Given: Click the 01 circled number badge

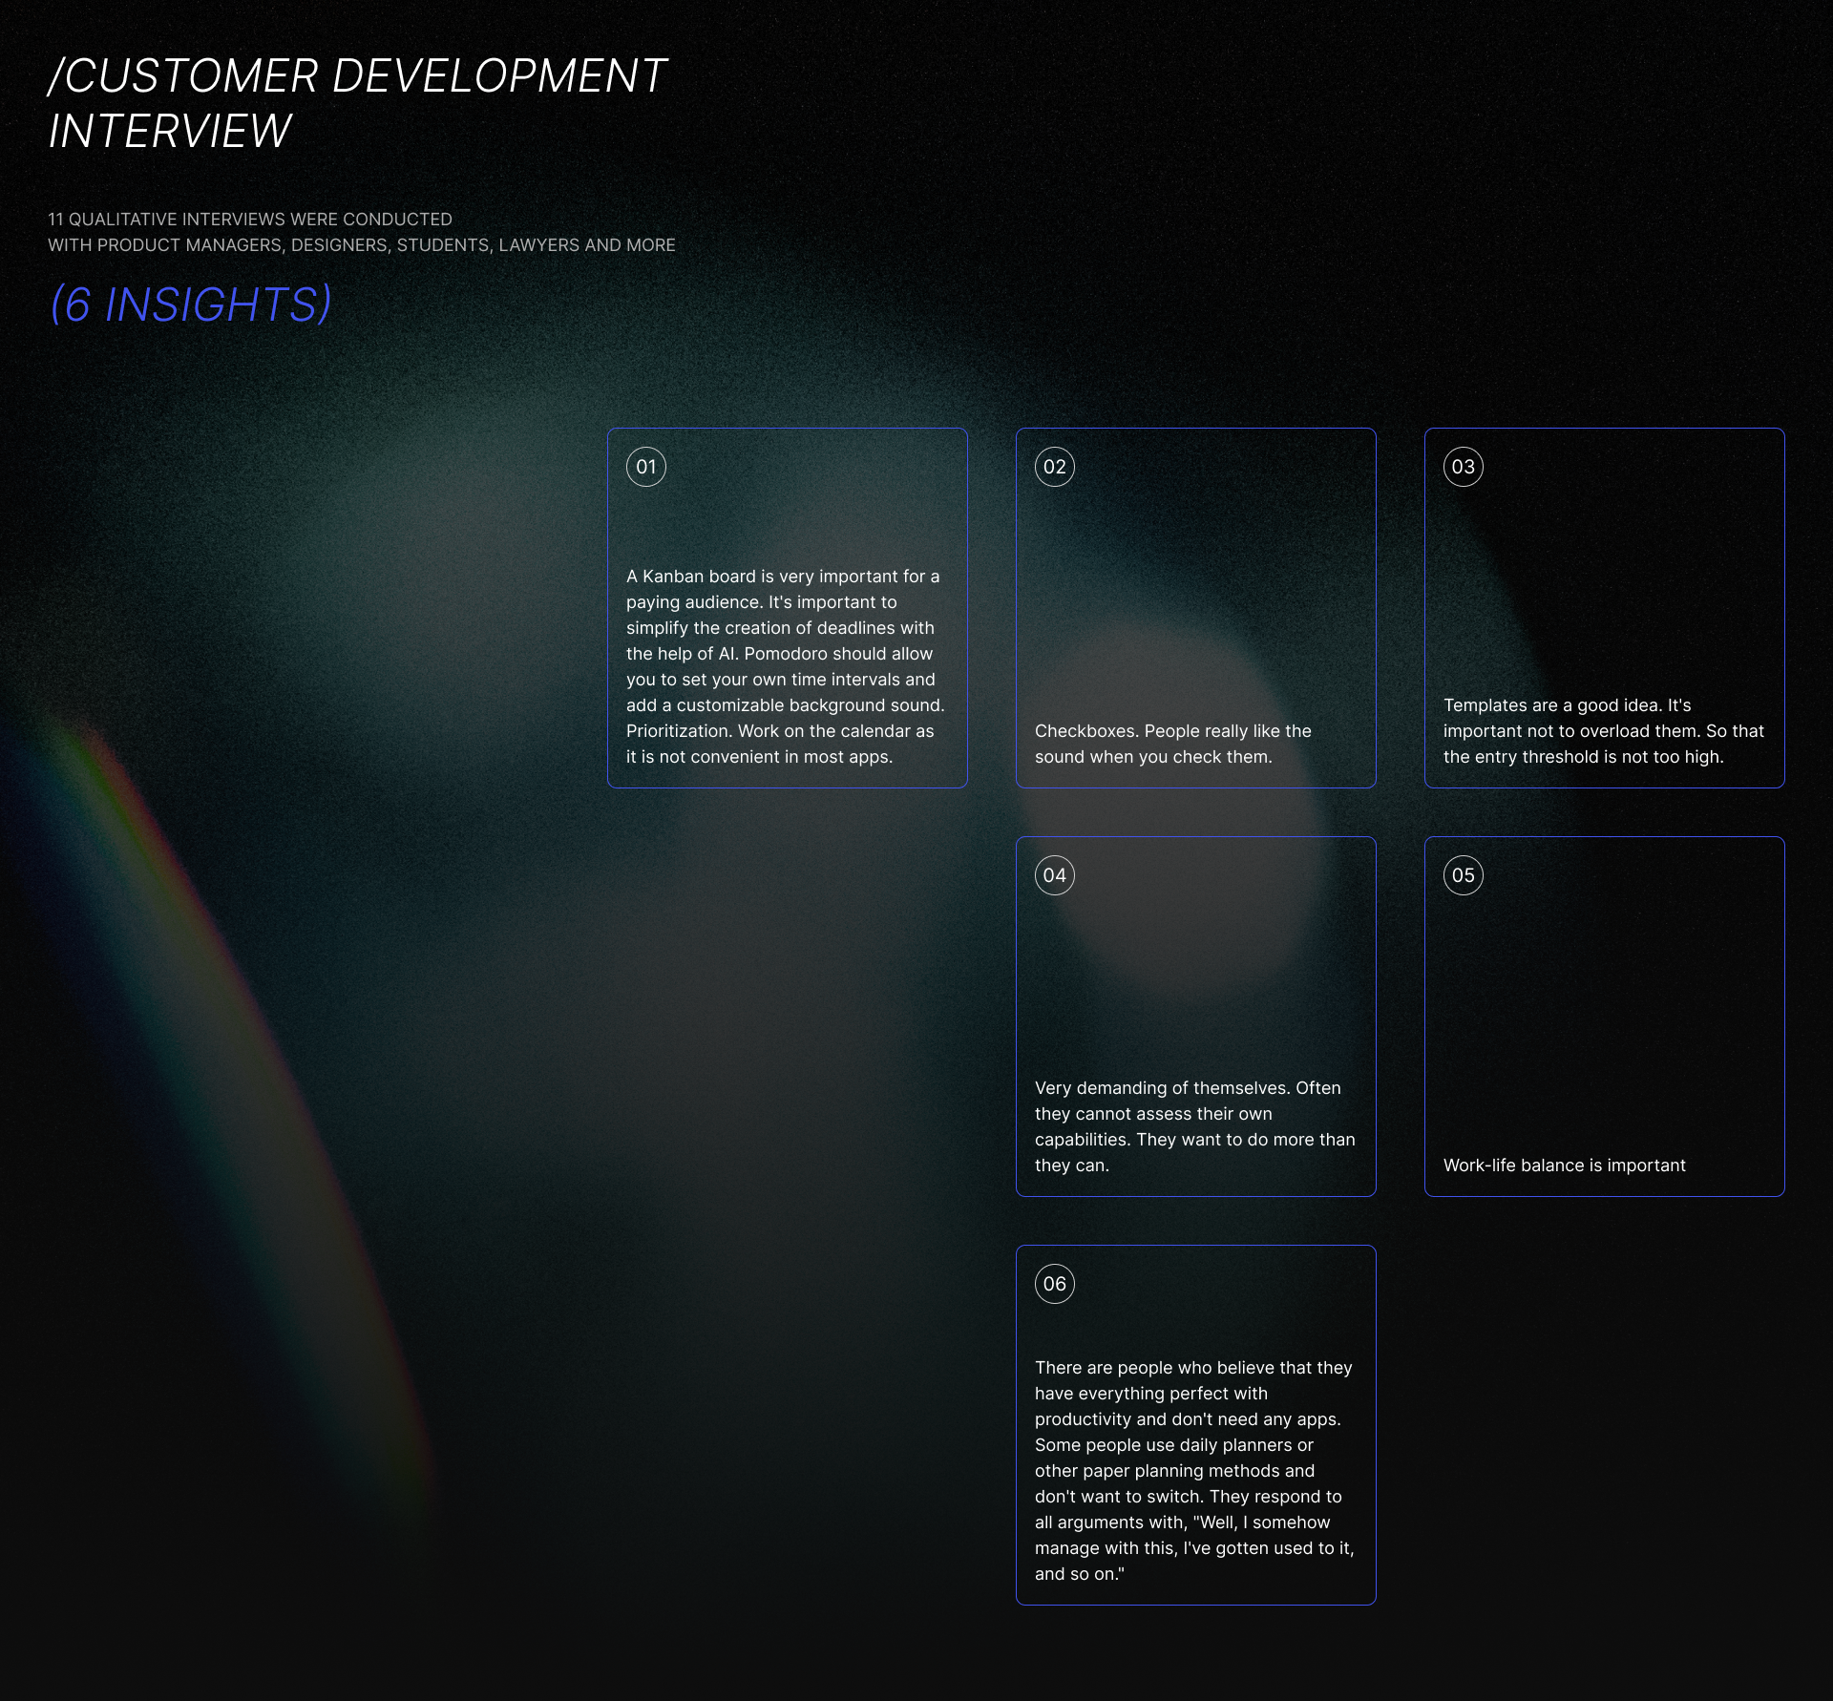Looking at the screenshot, I should coord(646,467).
